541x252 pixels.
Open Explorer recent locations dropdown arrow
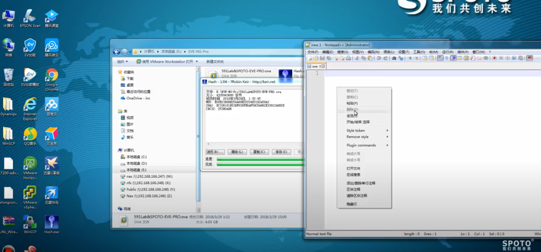[x=130, y=52]
